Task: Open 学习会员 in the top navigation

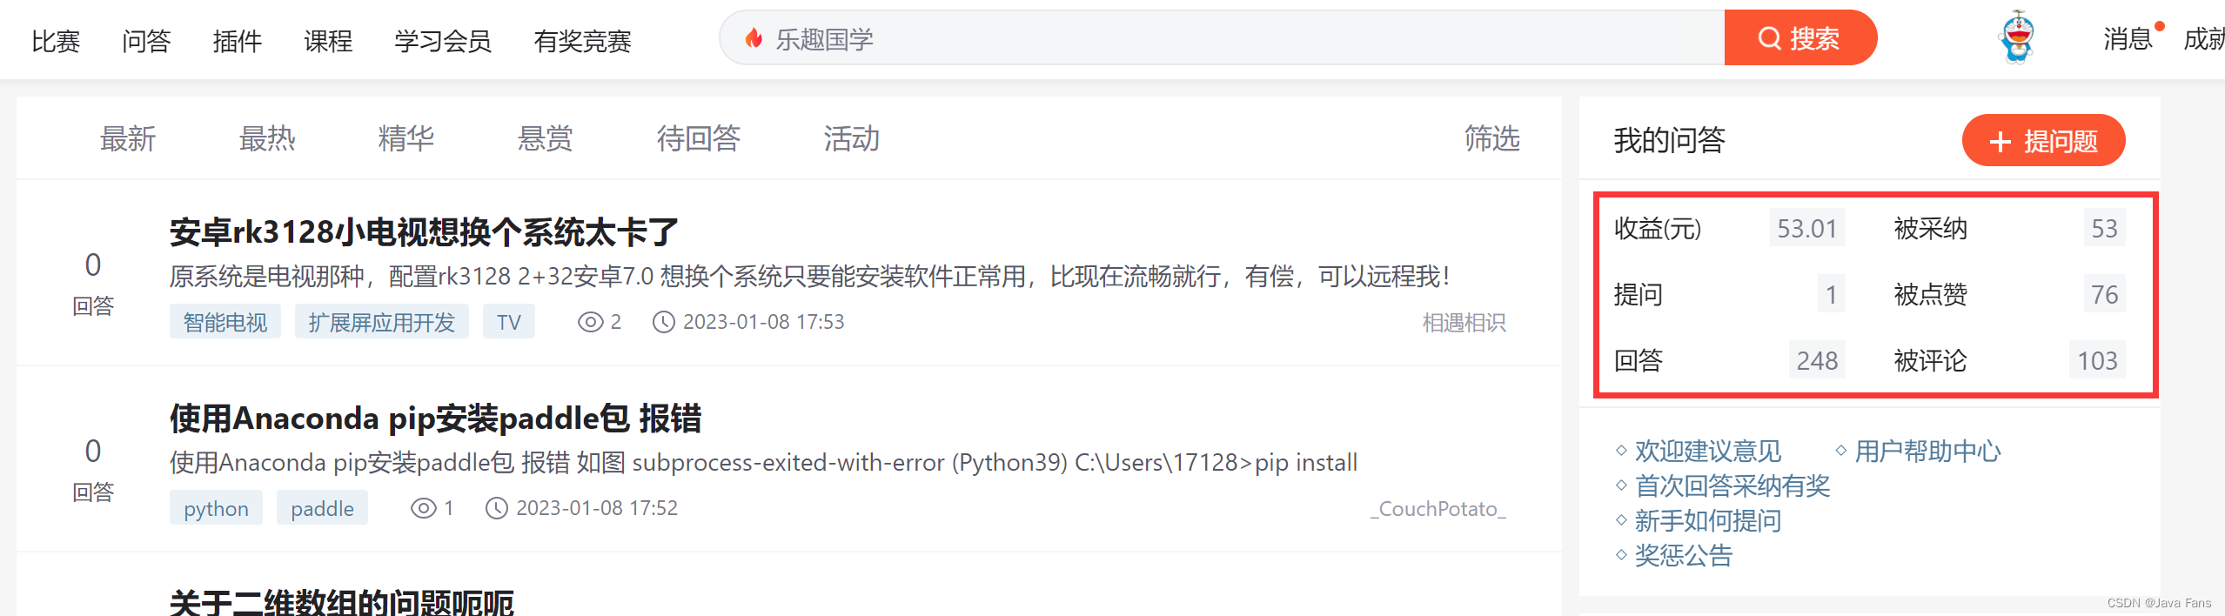Action: [443, 41]
